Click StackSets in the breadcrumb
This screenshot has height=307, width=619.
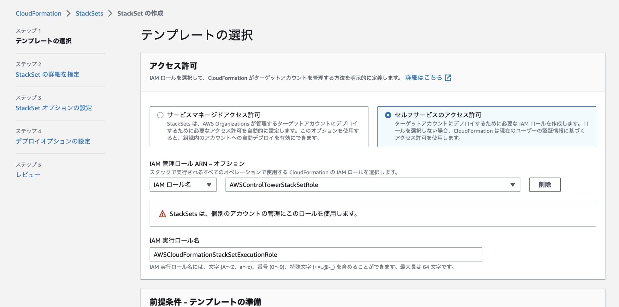click(x=89, y=13)
